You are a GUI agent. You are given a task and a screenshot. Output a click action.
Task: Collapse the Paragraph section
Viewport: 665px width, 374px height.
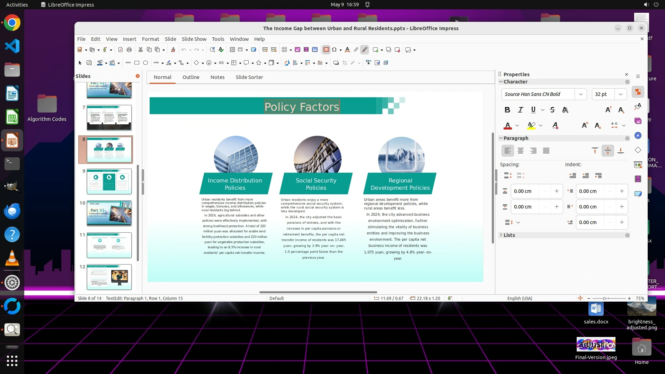[501, 138]
